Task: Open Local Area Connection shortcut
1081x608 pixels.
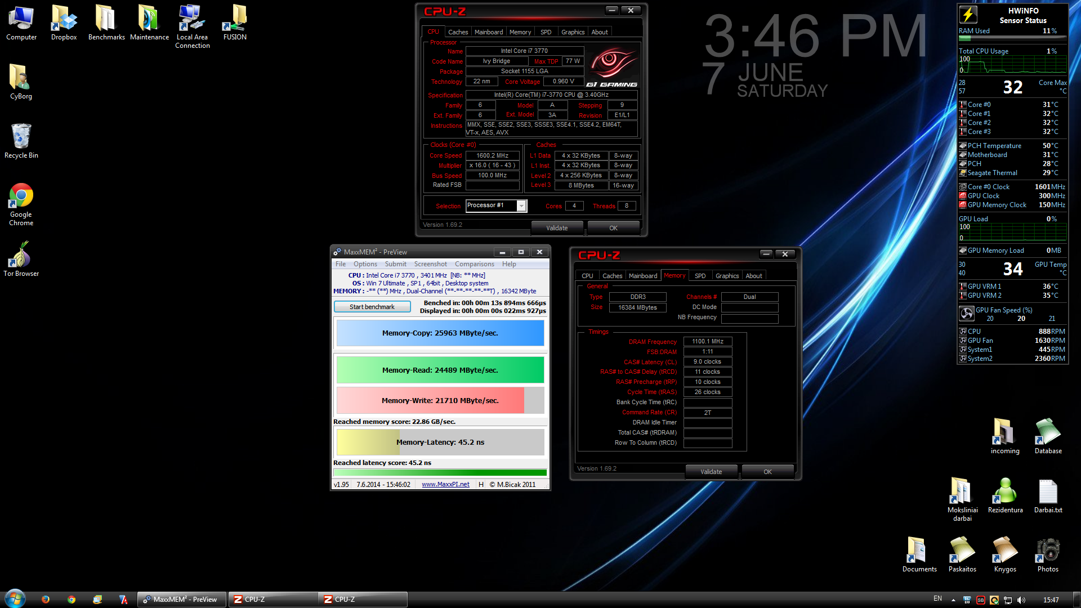Action: pos(192,26)
